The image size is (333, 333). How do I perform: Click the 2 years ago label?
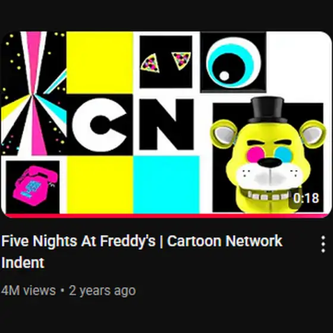102,291
